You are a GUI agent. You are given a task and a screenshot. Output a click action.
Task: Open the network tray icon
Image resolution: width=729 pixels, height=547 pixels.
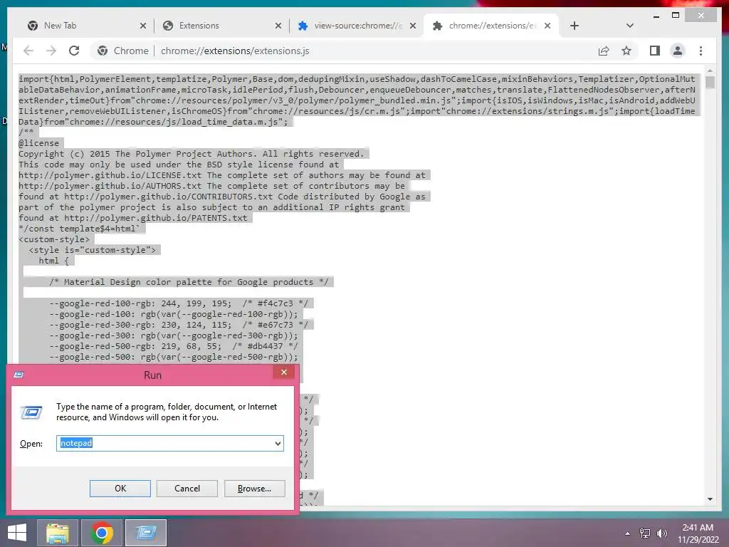coord(644,533)
